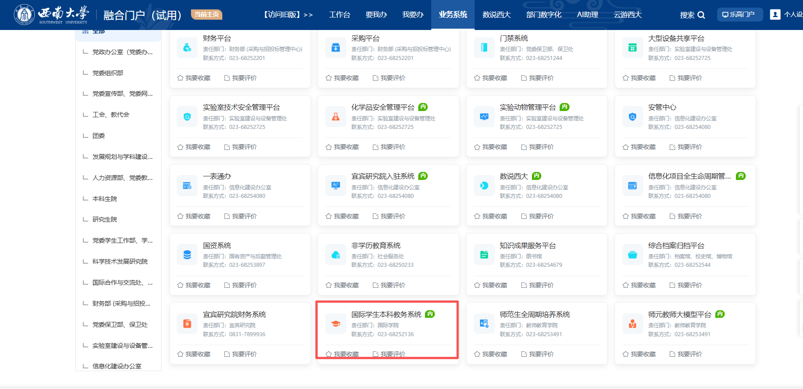Favorite 门禁系统 with 我要收藏 star
Image resolution: width=803 pixels, height=389 pixels.
coord(490,78)
